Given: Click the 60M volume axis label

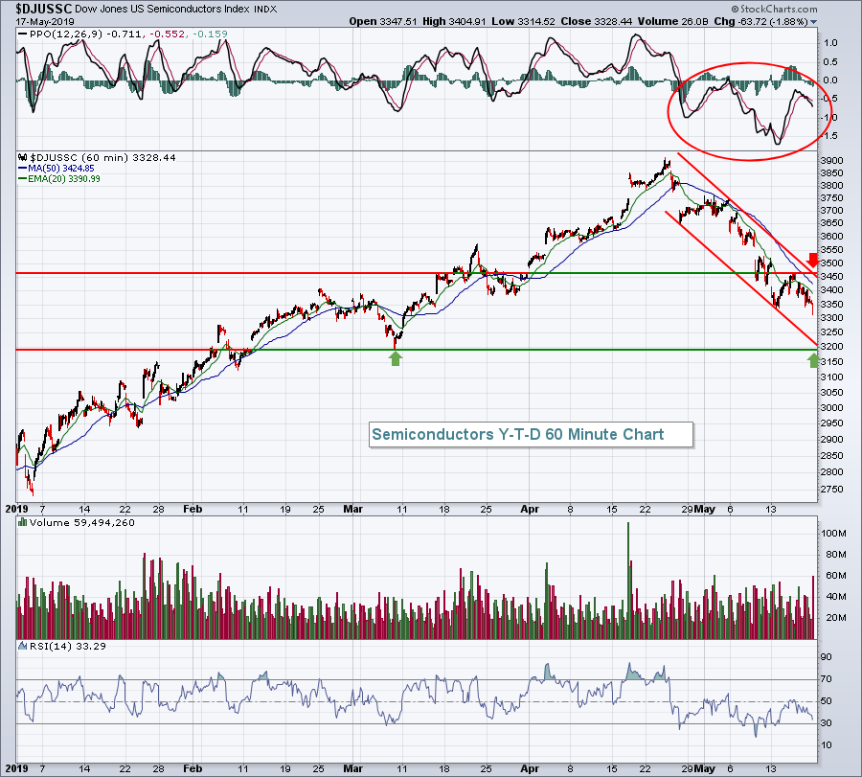Looking at the screenshot, I should click(835, 576).
